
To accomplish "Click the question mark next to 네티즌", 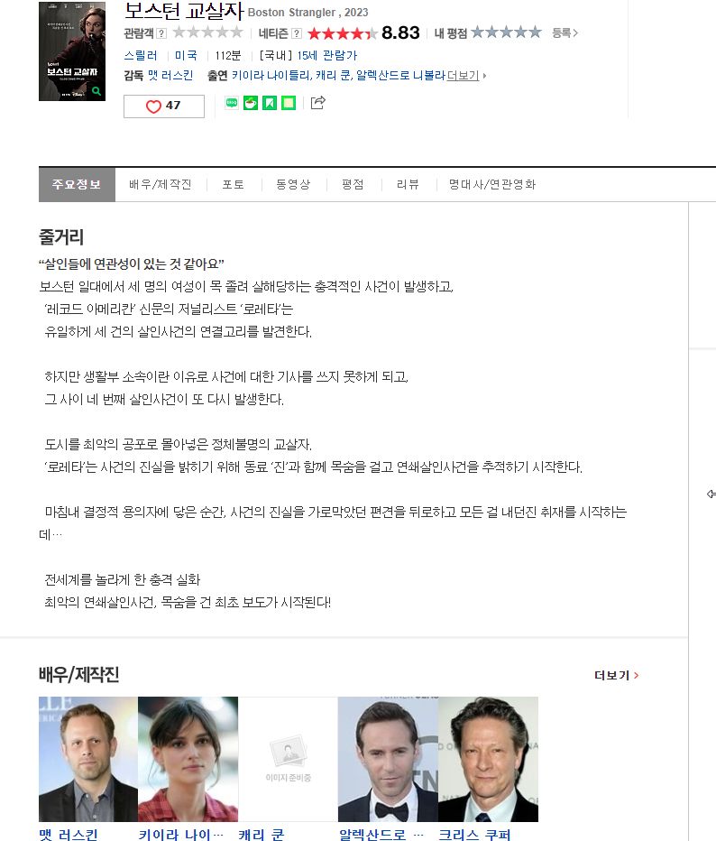I will pyautogui.click(x=297, y=33).
